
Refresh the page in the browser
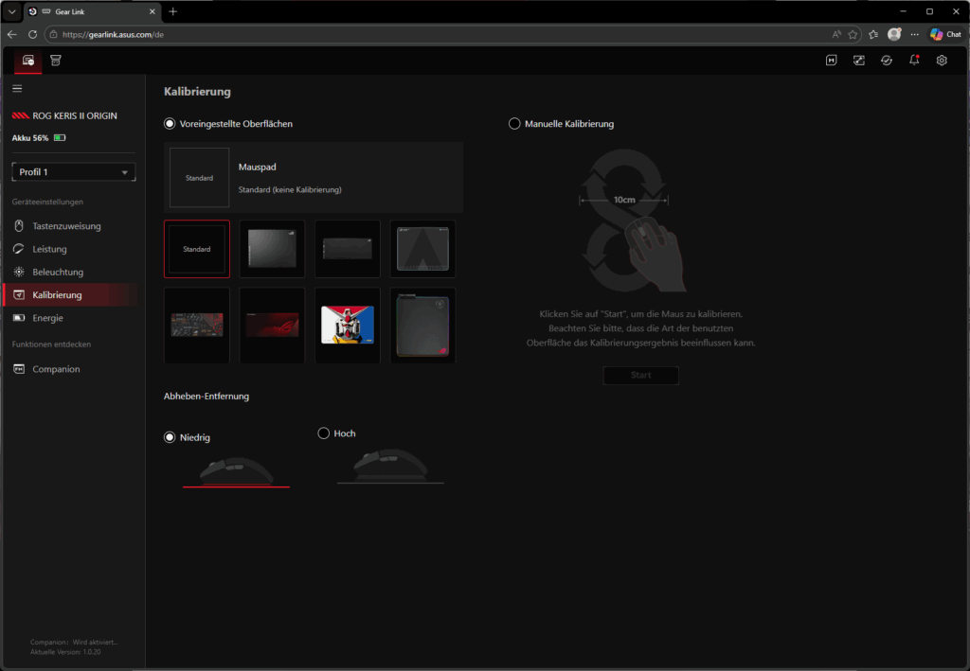pyautogui.click(x=33, y=34)
